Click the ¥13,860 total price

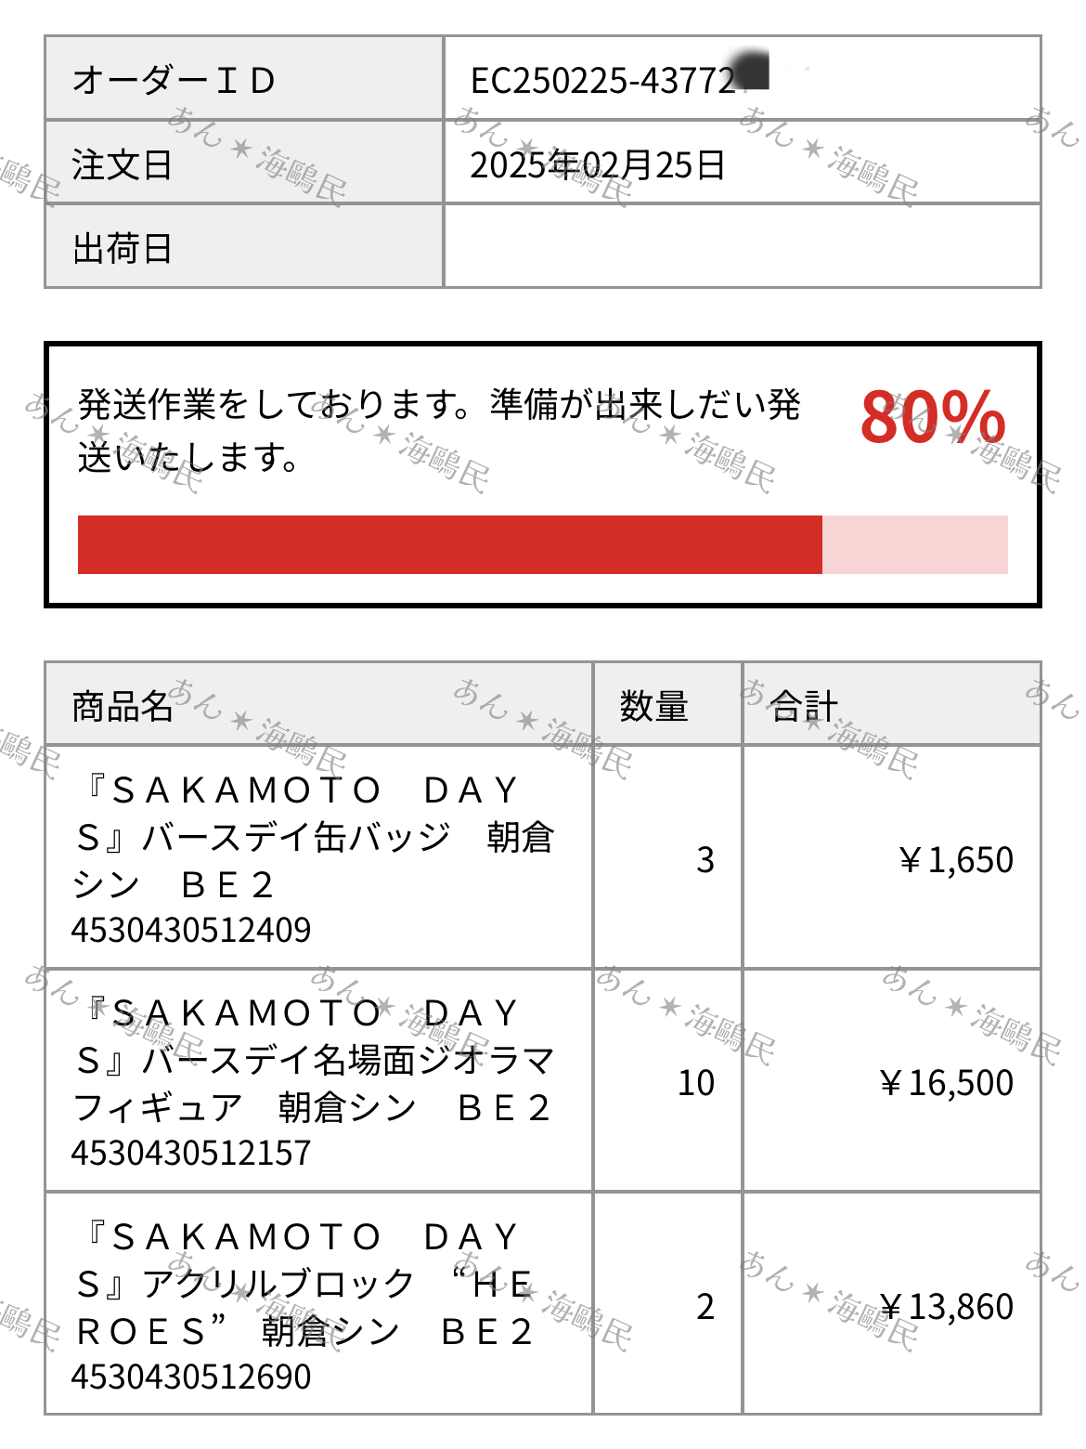(x=946, y=1307)
